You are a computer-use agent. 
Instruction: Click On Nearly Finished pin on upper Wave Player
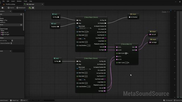point(106,26)
